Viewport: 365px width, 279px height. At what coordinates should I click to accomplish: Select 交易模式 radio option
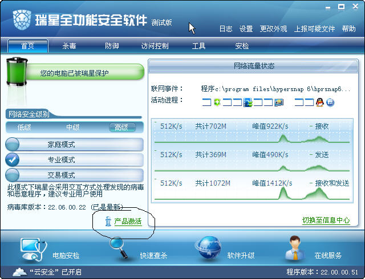tap(12, 175)
